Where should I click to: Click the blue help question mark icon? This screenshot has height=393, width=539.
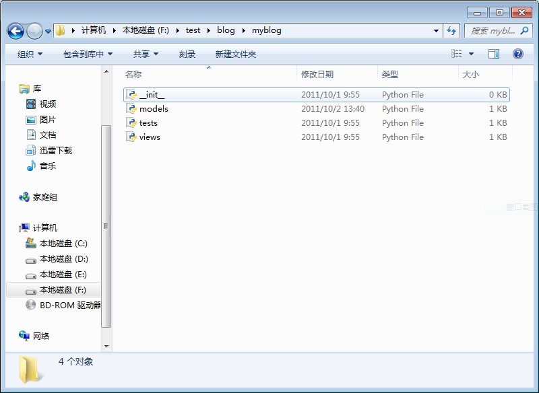(517, 54)
